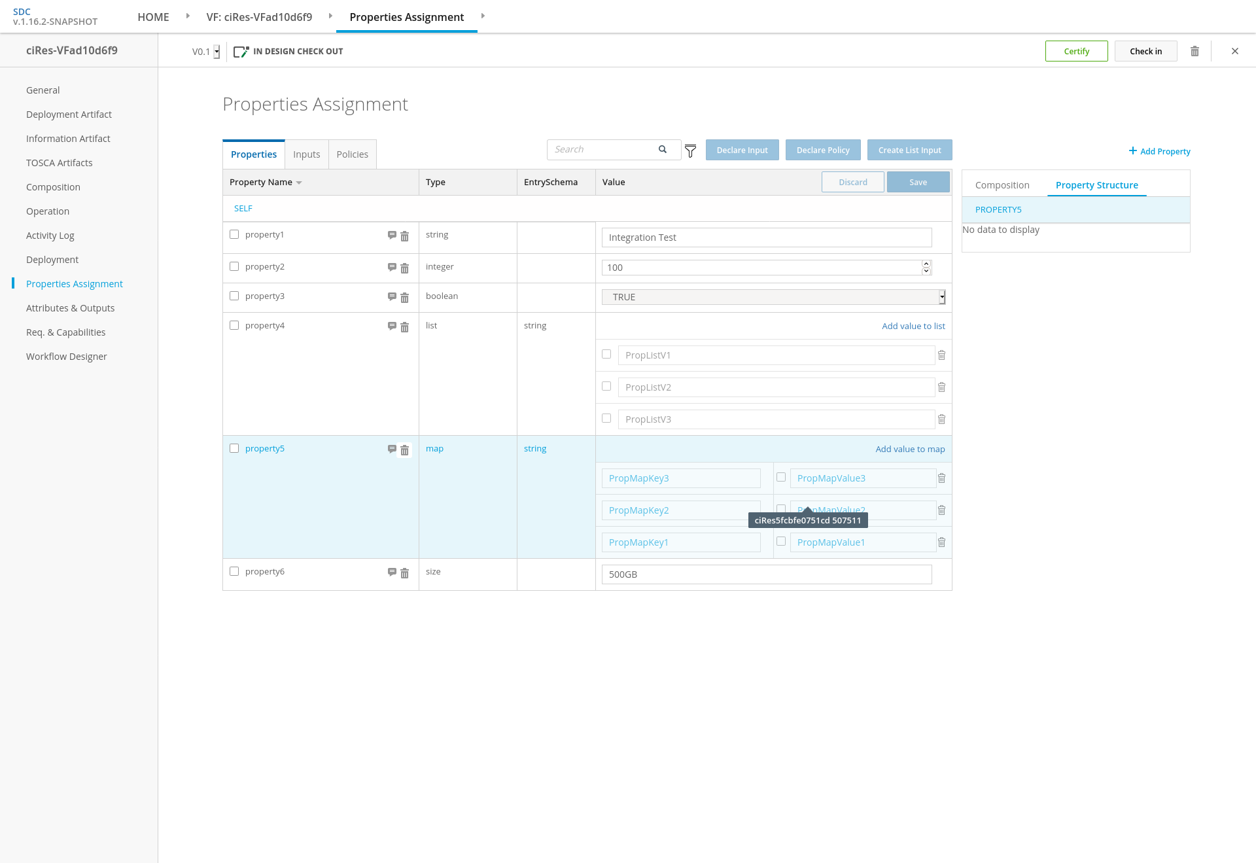Click the delete resource trash icon in the header
Image resolution: width=1256 pixels, height=863 pixels.
click(x=1195, y=51)
